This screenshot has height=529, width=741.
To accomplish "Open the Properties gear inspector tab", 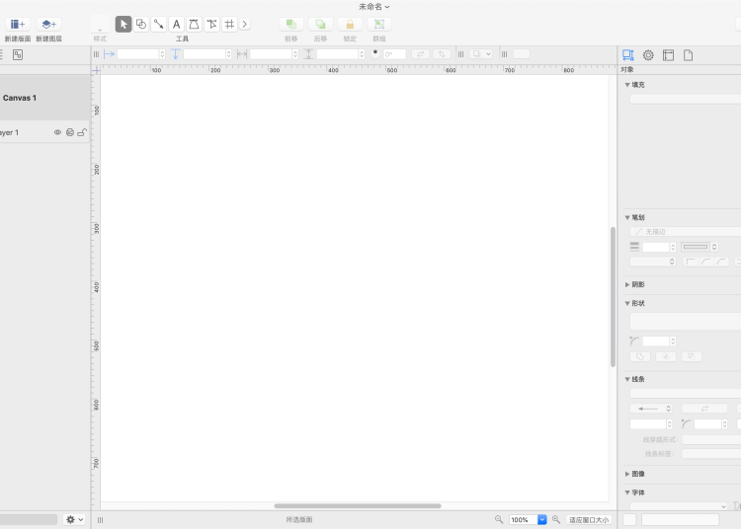I will point(648,55).
